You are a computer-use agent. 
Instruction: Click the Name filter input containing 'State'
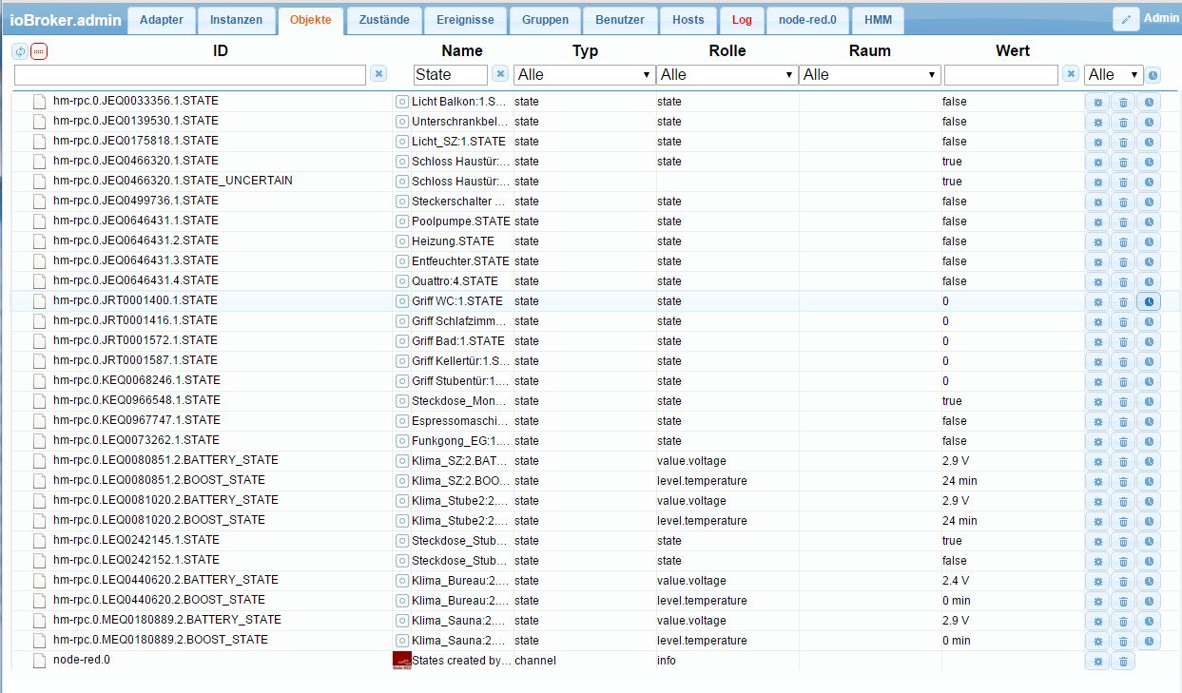451,74
